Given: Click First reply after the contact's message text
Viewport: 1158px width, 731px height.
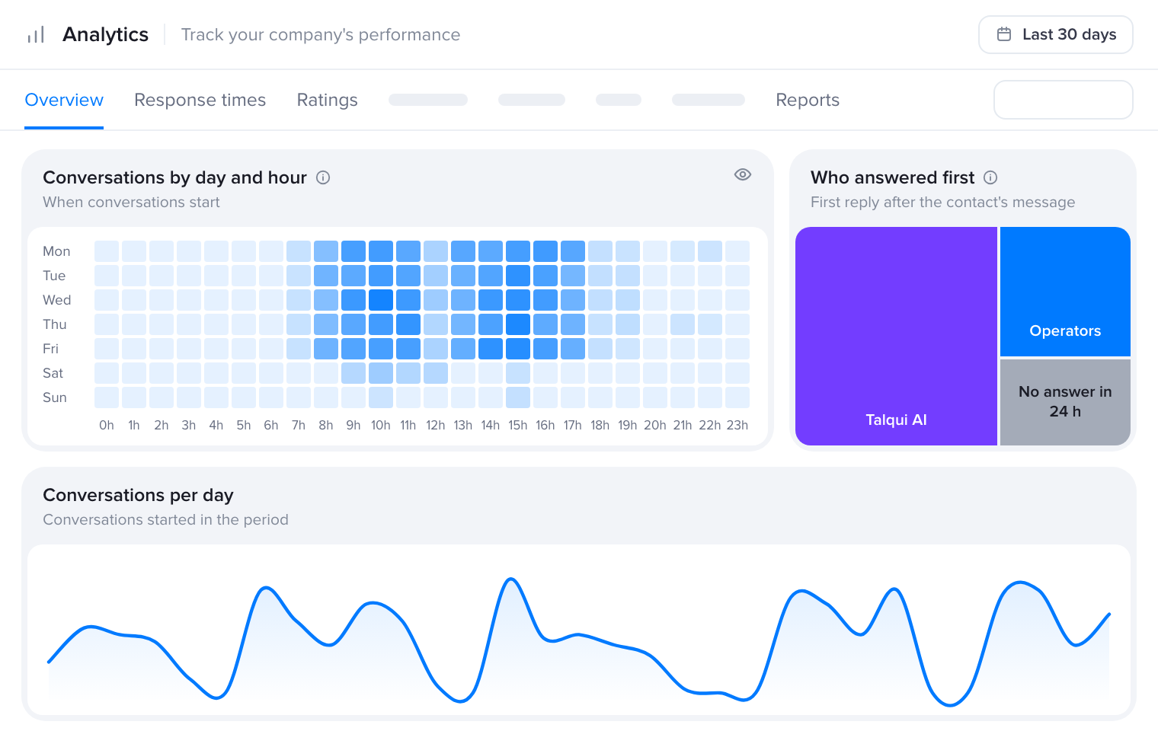Looking at the screenshot, I should [x=942, y=203].
